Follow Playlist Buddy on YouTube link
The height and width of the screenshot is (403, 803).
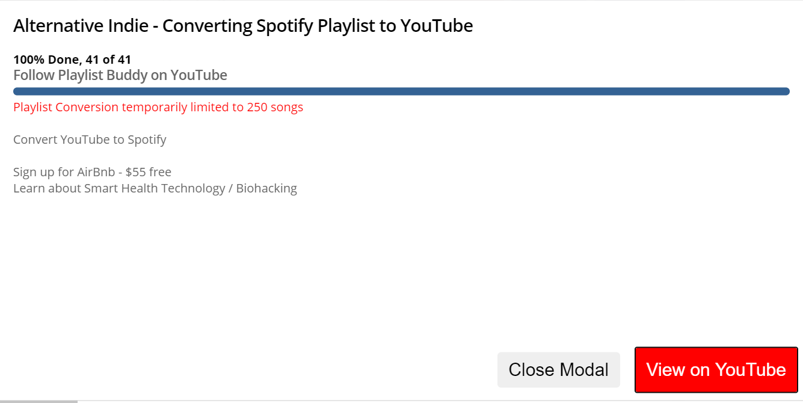120,75
